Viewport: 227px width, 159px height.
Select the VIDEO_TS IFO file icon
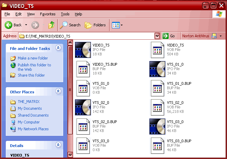point(83,50)
